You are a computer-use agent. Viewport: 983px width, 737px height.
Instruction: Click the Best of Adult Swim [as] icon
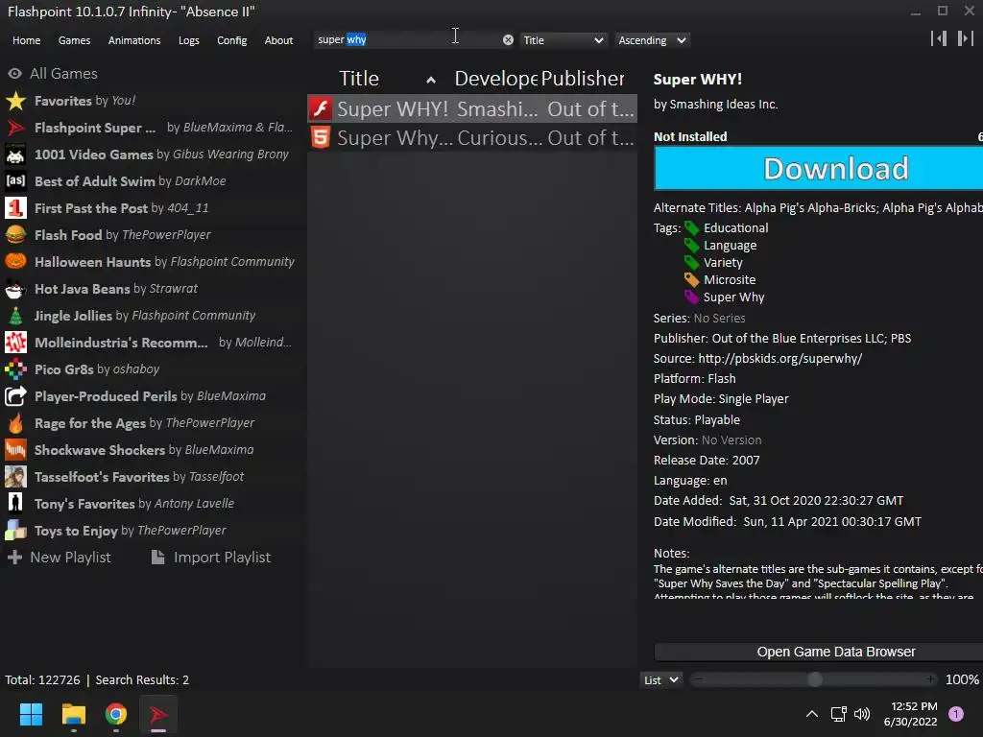(15, 181)
